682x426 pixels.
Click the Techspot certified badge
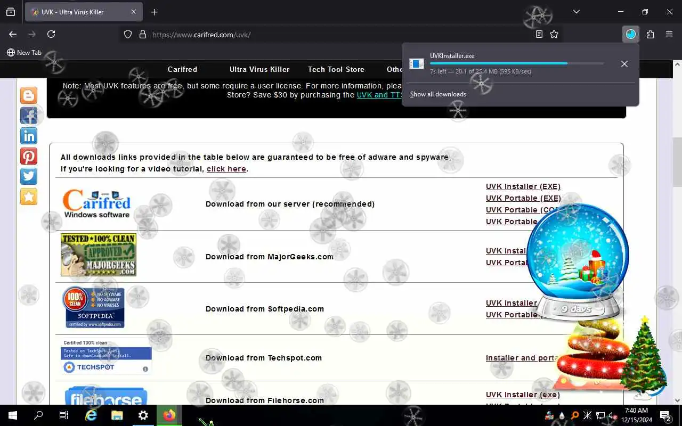(106, 356)
